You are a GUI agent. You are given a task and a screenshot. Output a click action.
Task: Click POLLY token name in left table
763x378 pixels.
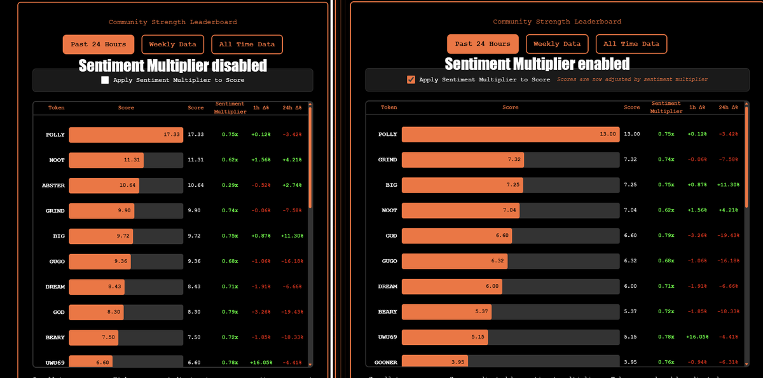pos(55,135)
